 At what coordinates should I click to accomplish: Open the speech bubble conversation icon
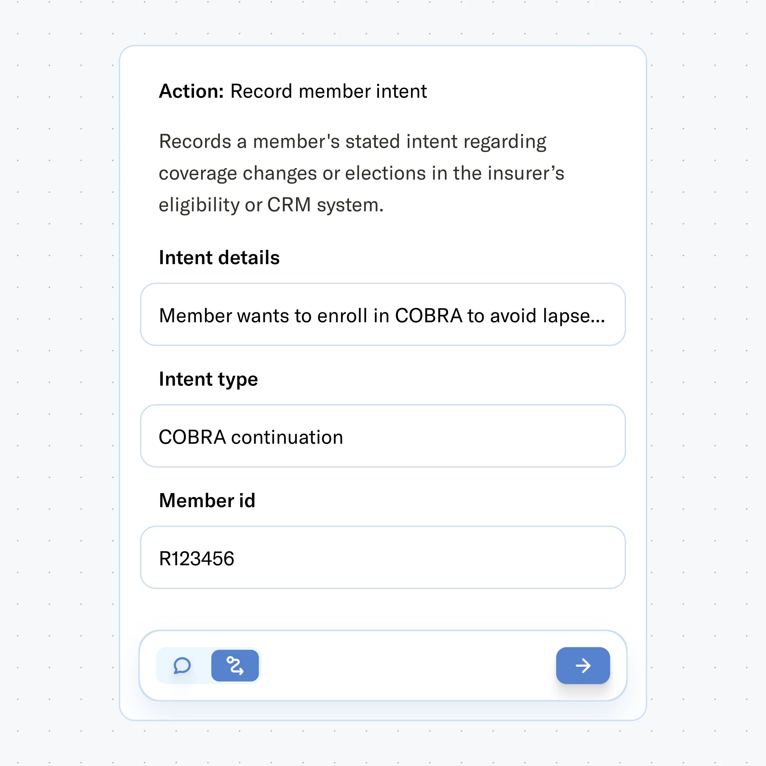point(183,665)
